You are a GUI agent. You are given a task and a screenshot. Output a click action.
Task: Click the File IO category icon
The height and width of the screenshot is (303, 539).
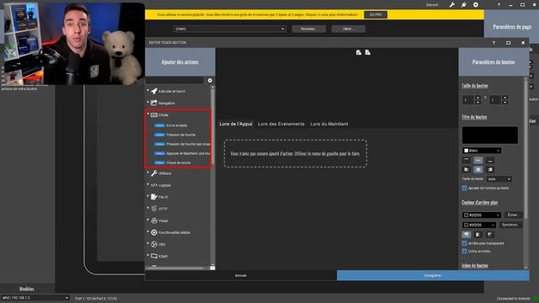[x=154, y=197]
